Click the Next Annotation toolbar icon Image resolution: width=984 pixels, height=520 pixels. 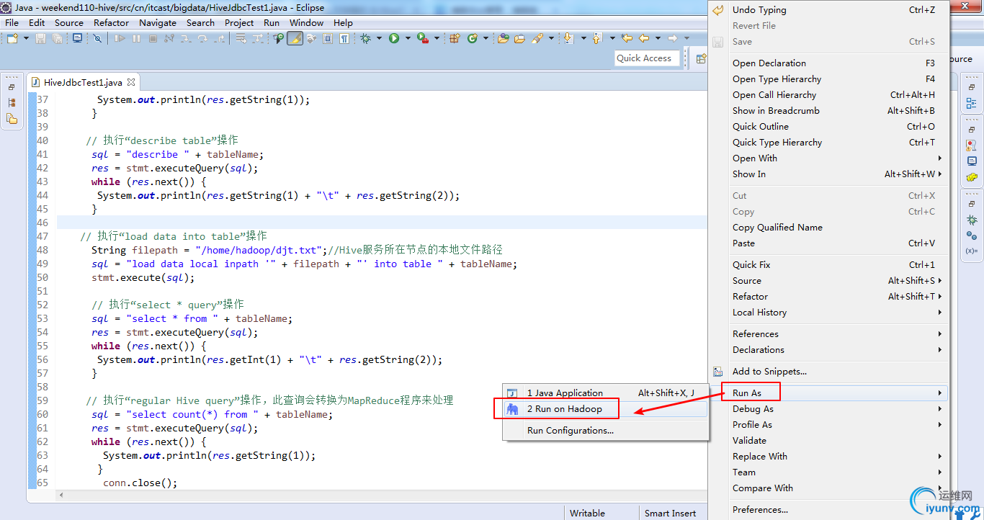(x=569, y=38)
